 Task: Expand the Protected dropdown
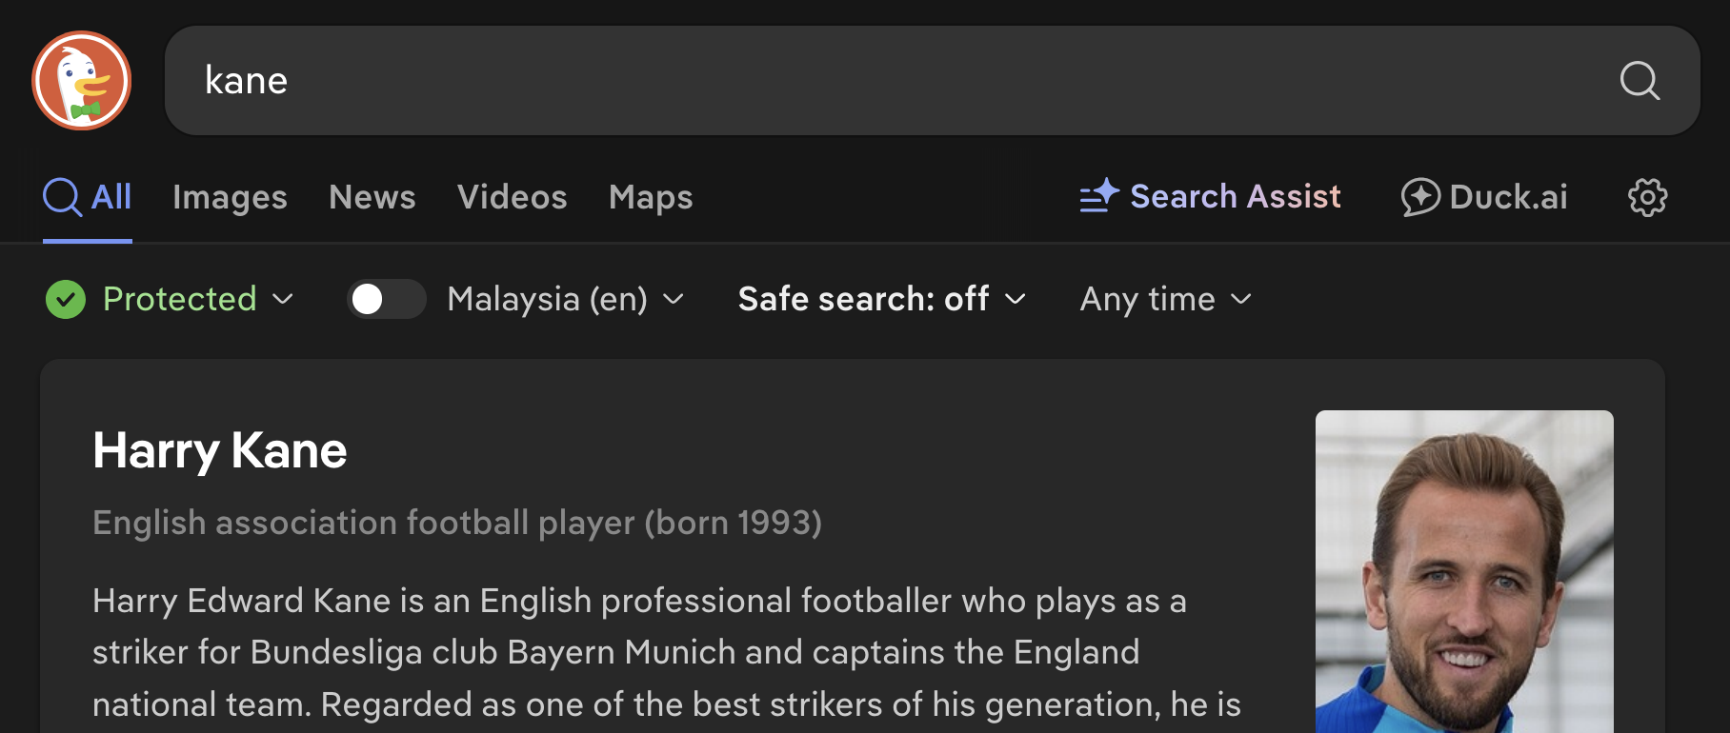pos(283,299)
